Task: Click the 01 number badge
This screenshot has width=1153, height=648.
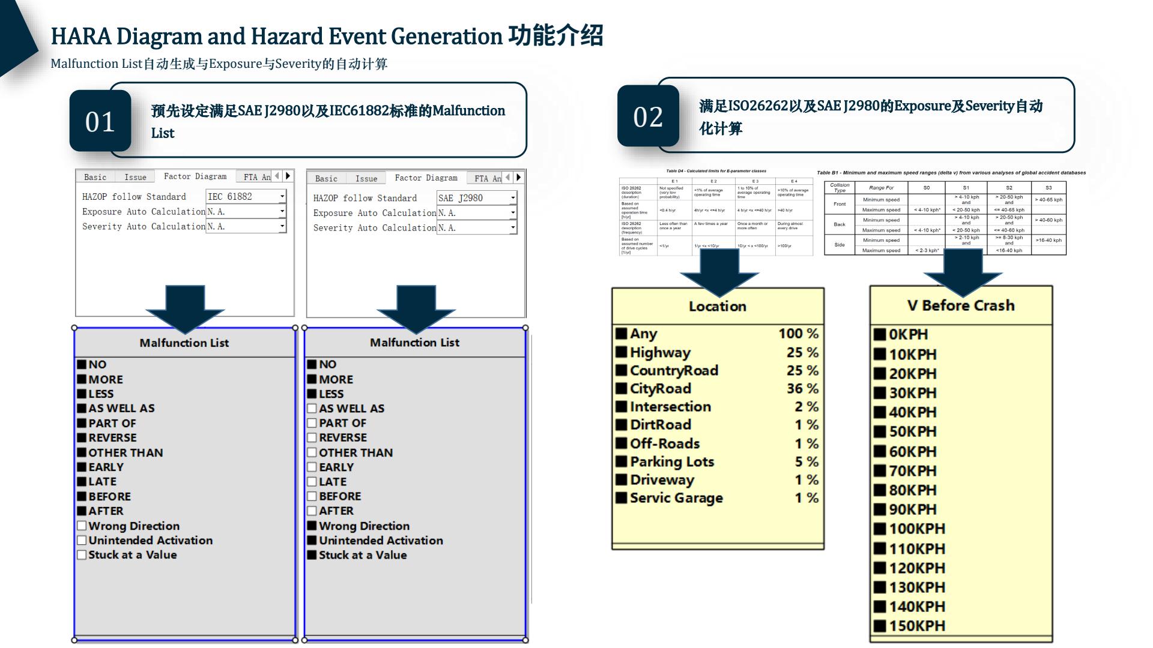Action: [100, 121]
